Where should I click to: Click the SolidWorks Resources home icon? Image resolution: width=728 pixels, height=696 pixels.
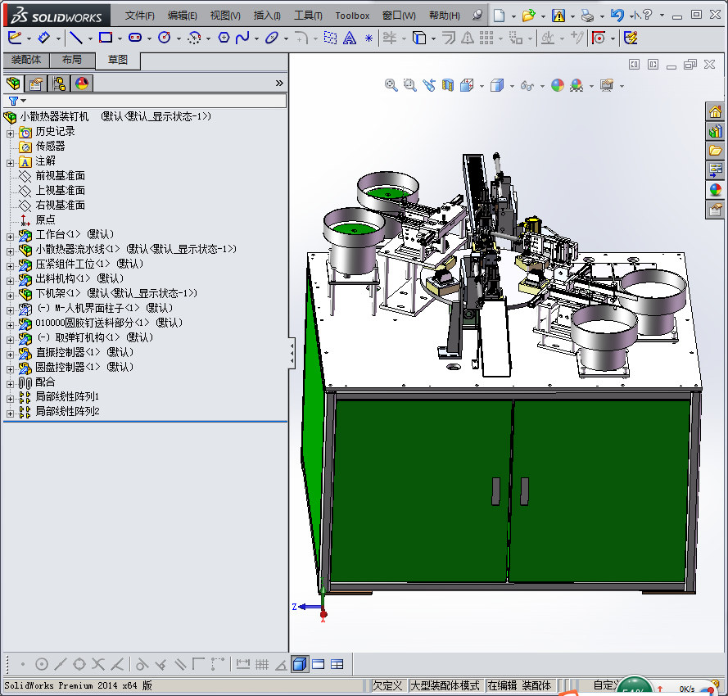coord(715,112)
